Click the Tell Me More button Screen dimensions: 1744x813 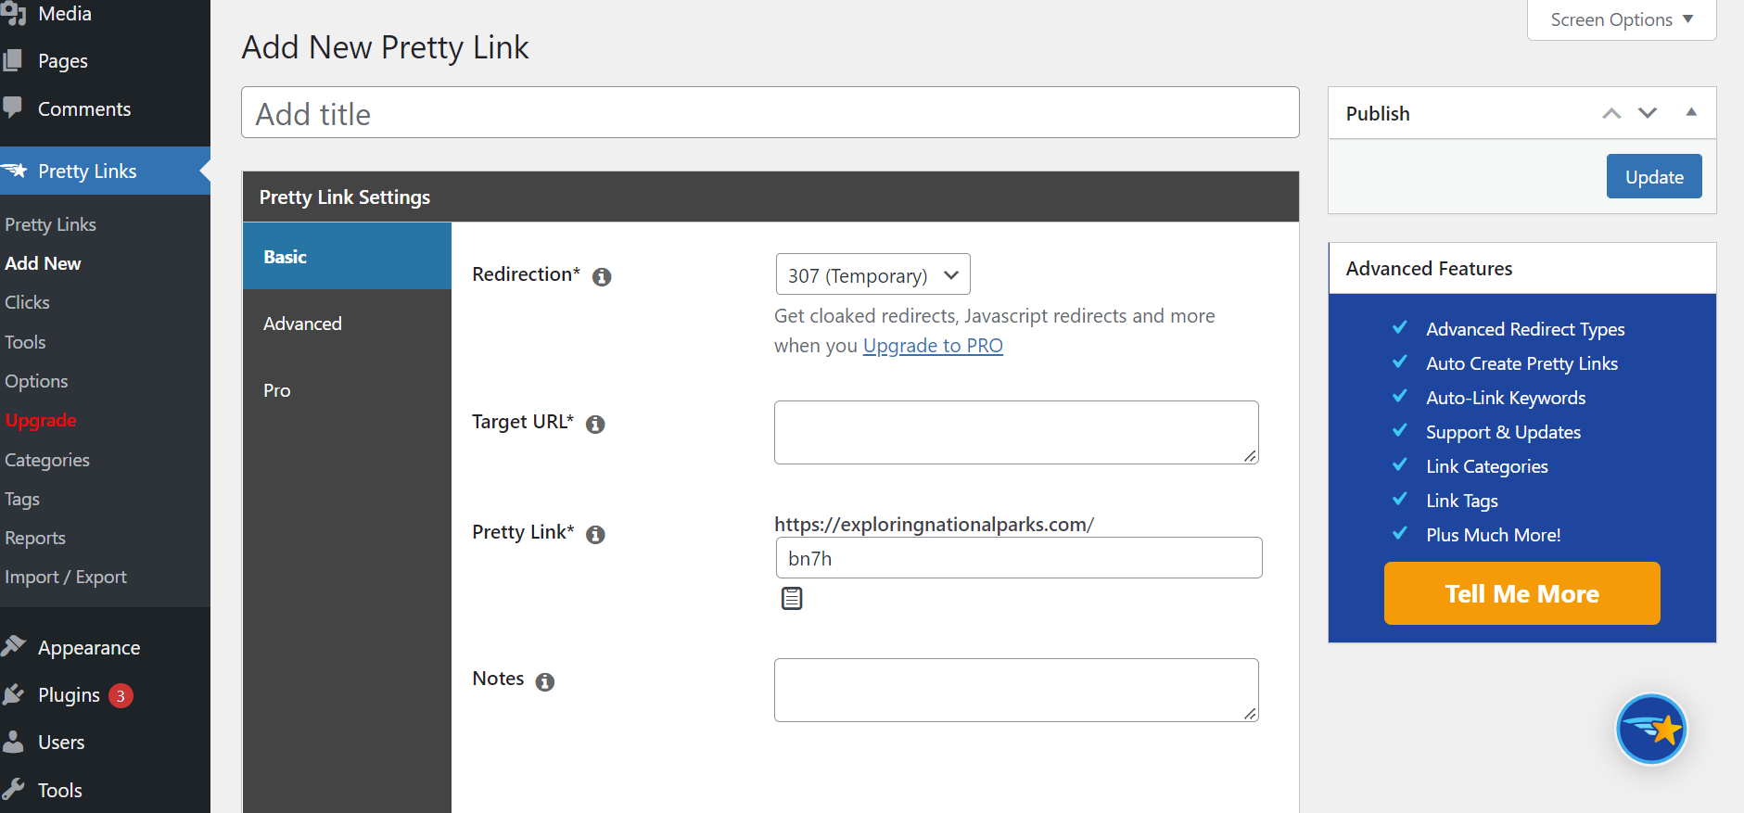tap(1521, 593)
